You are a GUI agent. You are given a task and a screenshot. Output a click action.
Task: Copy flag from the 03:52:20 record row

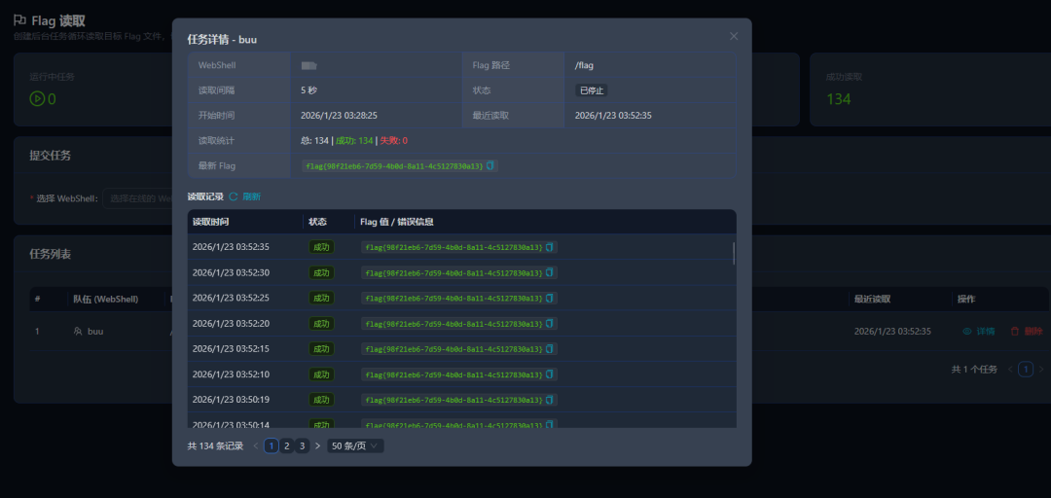(x=550, y=323)
